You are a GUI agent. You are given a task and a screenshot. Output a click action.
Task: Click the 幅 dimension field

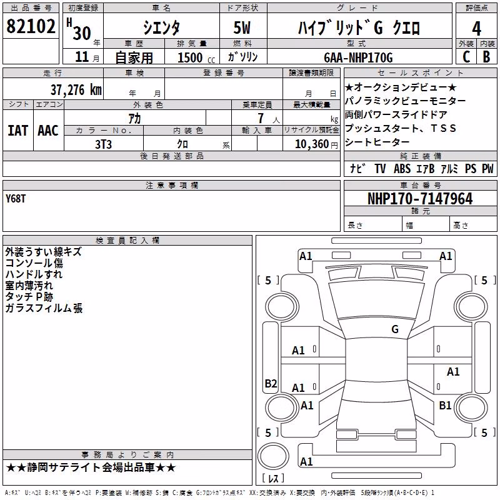tap(426, 225)
